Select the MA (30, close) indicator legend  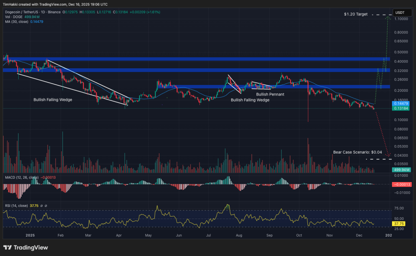(x=16, y=21)
